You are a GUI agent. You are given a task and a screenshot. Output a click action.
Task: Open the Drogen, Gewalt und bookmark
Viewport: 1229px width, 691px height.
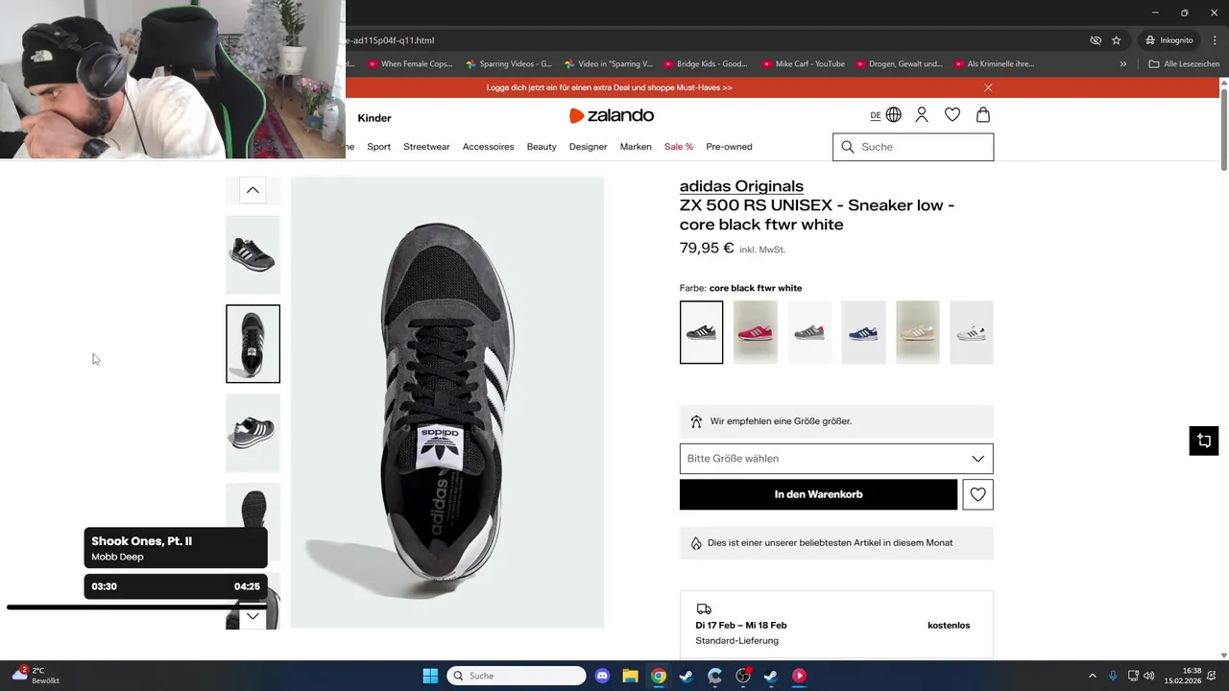pos(899,64)
